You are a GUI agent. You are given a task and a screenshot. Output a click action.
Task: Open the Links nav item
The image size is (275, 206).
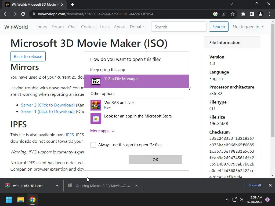[x=105, y=27]
